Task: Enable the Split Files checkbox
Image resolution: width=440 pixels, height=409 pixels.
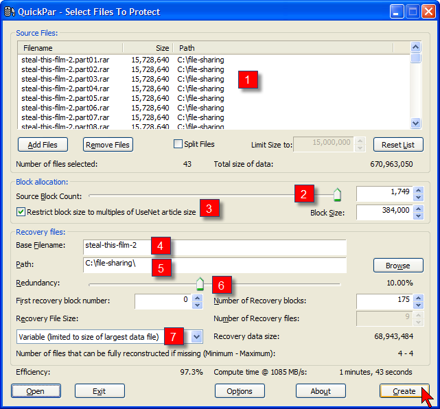Action: 178,144
